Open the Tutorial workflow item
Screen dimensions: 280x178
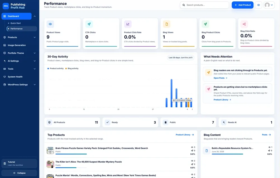[x=19, y=163]
